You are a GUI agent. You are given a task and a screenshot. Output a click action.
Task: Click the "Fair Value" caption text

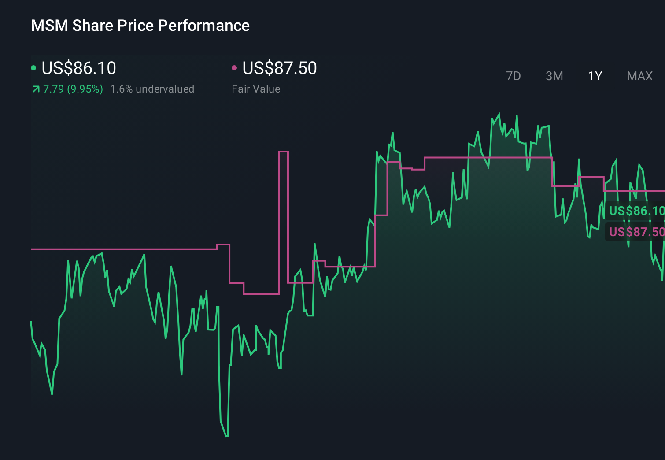(x=256, y=89)
